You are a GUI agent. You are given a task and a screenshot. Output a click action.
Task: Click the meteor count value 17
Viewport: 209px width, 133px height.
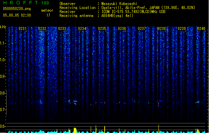48,15
